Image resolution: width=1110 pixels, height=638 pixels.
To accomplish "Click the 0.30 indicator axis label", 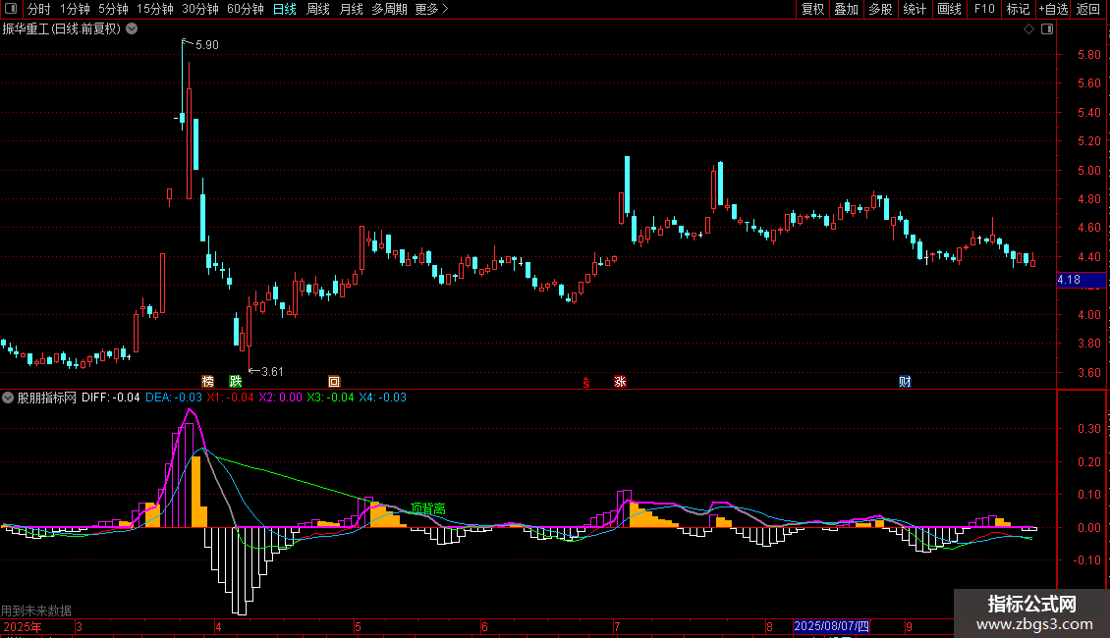I will (x=1088, y=429).
